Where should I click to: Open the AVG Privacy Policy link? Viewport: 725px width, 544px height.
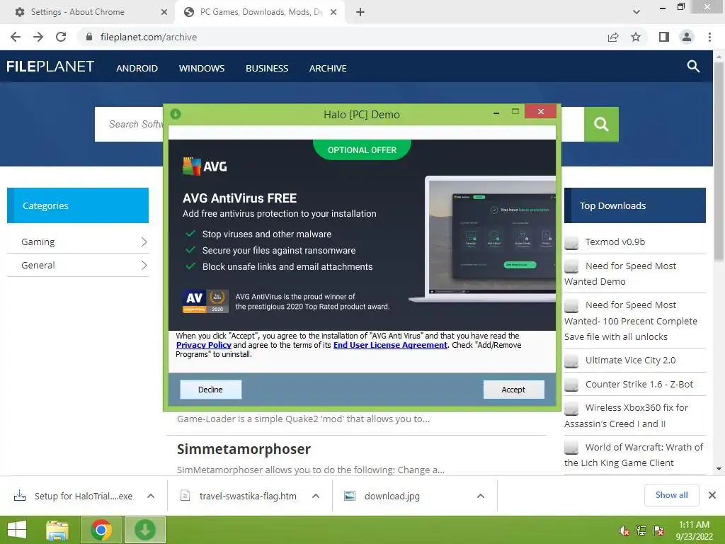203,345
